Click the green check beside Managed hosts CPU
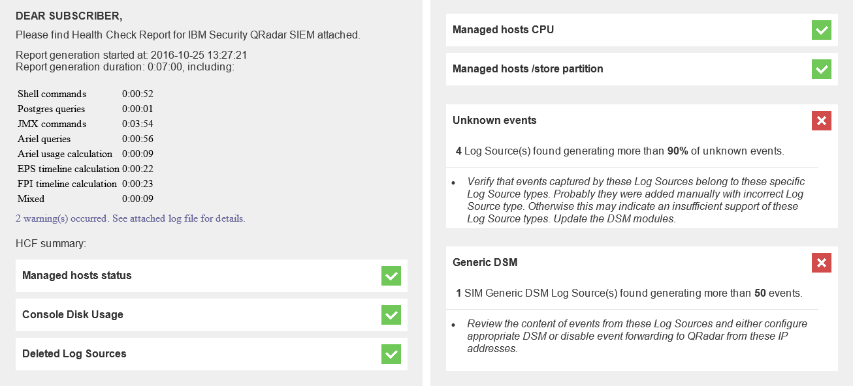This screenshot has height=386, width=853. click(821, 30)
